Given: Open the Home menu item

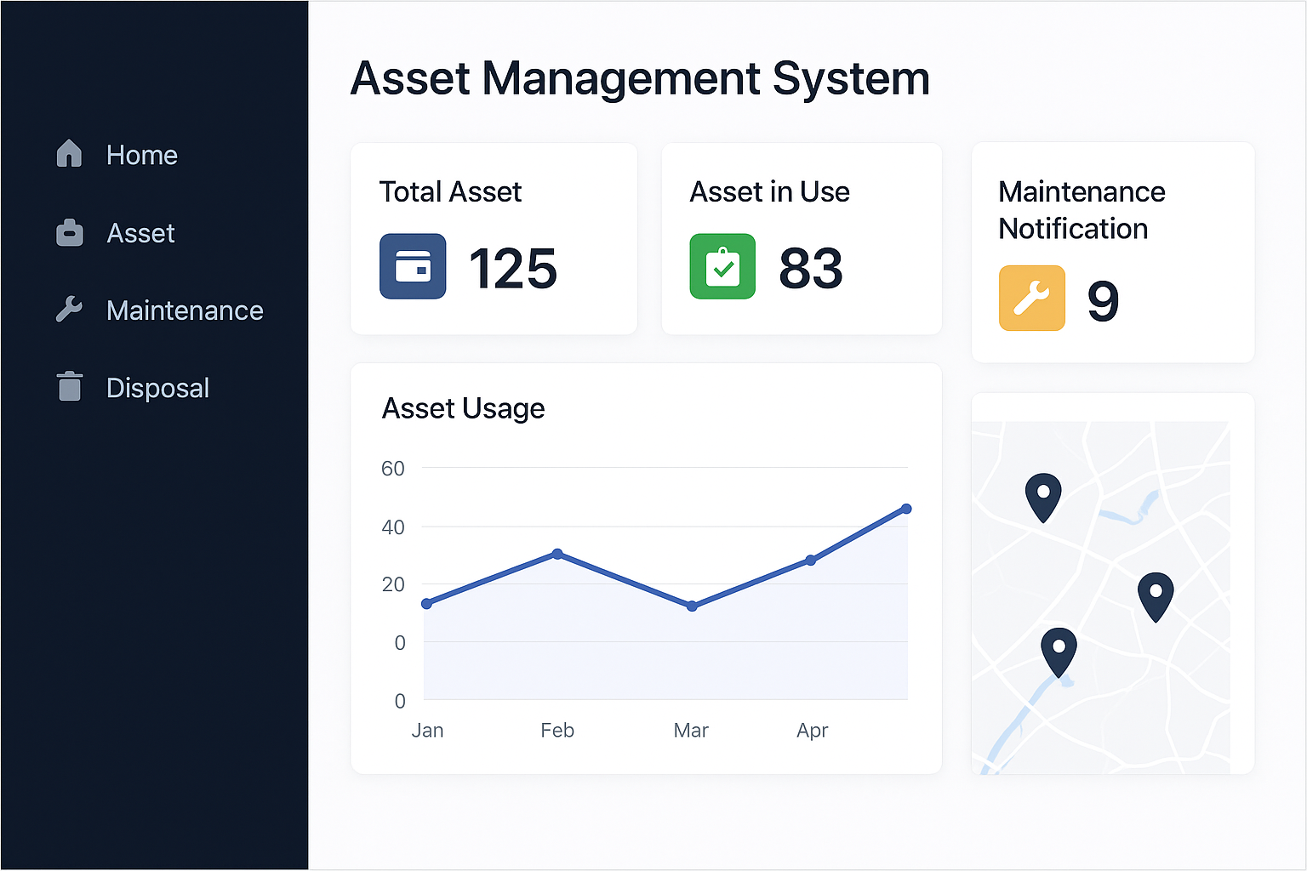Looking at the screenshot, I should (x=141, y=155).
